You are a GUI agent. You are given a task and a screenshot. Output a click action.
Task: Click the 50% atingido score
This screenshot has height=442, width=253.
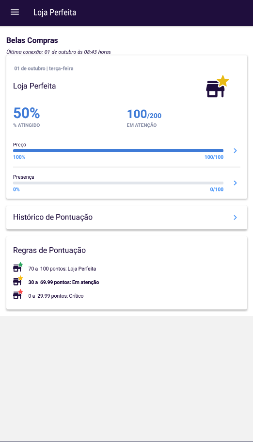[27, 113]
